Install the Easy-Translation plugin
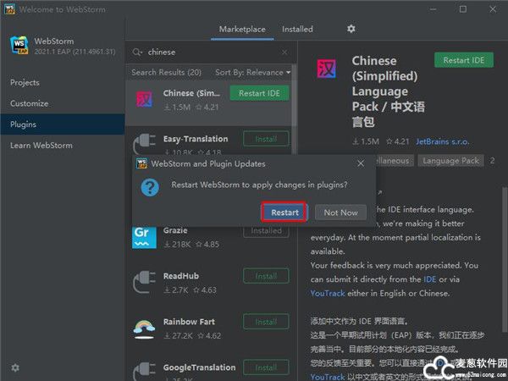The image size is (508, 381). [266, 139]
